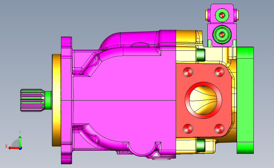Select the lower-left red bolt on flange
Image resolution: width=274 pixels, height=168 pixels.
coord(188,129)
